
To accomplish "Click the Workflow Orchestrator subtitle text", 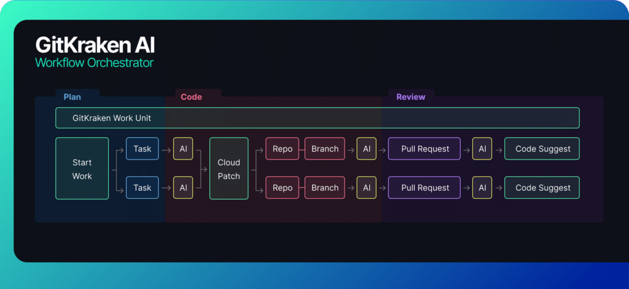I will pyautogui.click(x=94, y=63).
